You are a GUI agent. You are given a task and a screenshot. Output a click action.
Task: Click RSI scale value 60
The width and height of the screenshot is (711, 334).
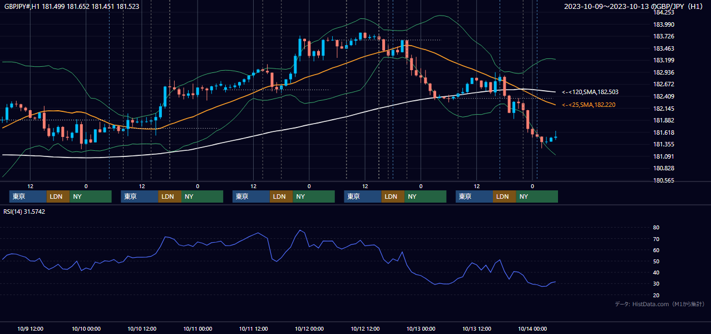click(656, 250)
